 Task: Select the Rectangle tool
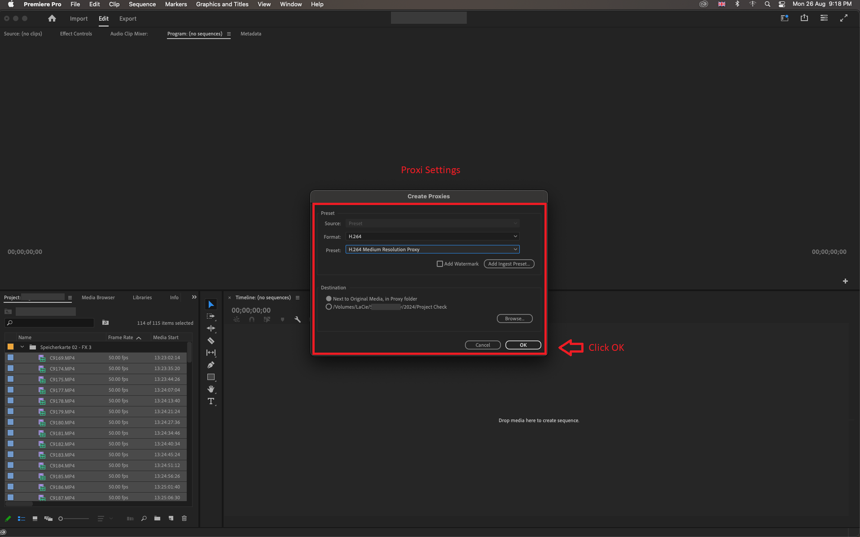[x=211, y=377]
